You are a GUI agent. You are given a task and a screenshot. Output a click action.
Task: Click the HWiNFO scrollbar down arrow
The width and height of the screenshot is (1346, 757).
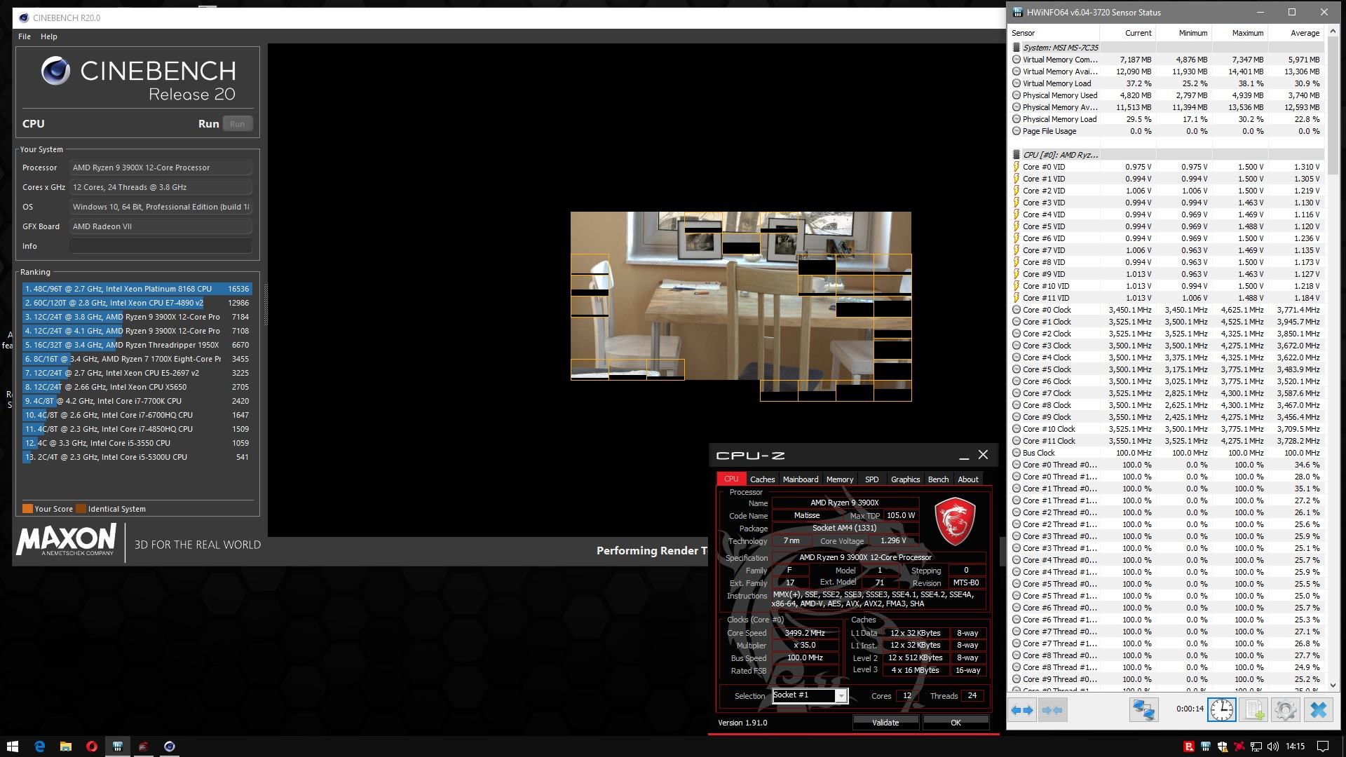[1333, 686]
